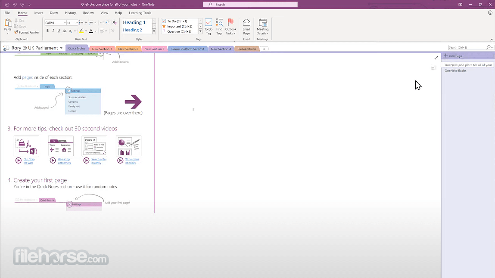Click the title bar Search box
This screenshot has height=278, width=495.
click(x=250, y=4)
